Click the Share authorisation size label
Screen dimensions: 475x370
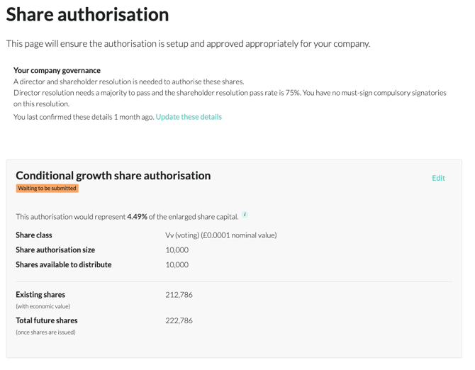(55, 250)
